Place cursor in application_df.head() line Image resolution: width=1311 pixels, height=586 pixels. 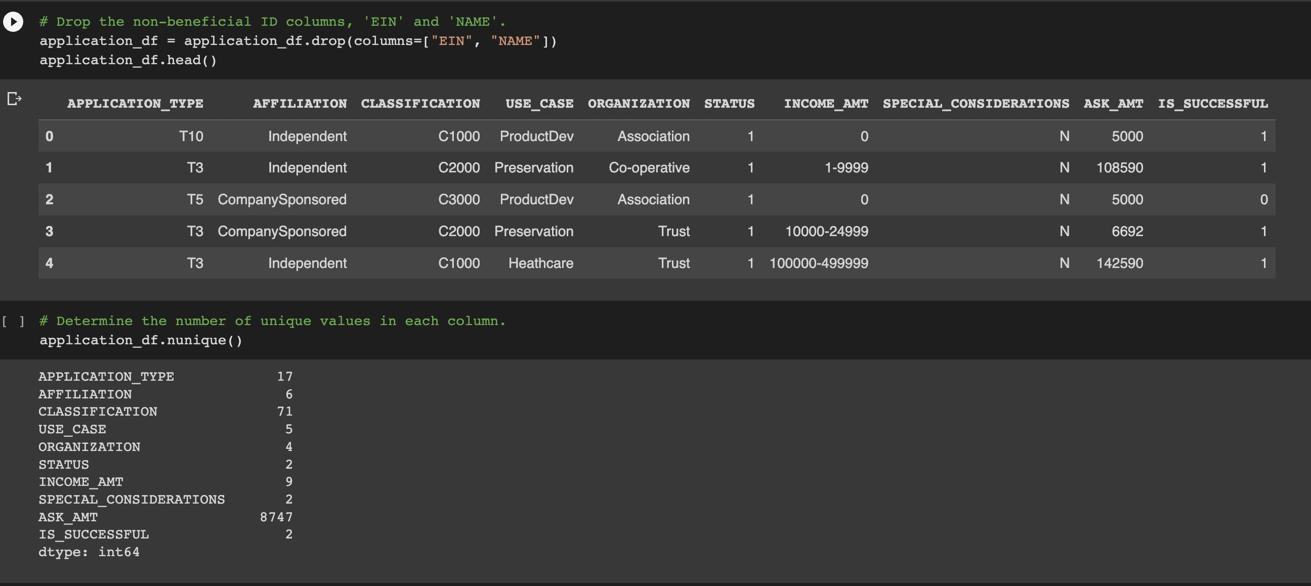click(x=128, y=61)
